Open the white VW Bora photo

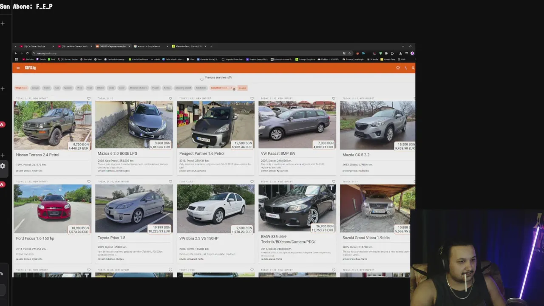coord(215,209)
